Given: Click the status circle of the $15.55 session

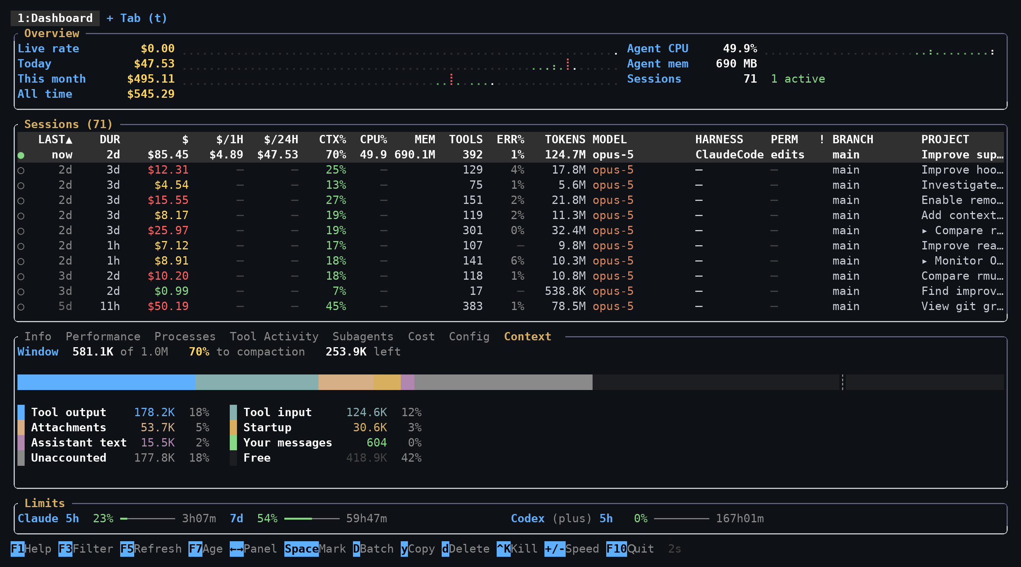Looking at the screenshot, I should point(21,200).
